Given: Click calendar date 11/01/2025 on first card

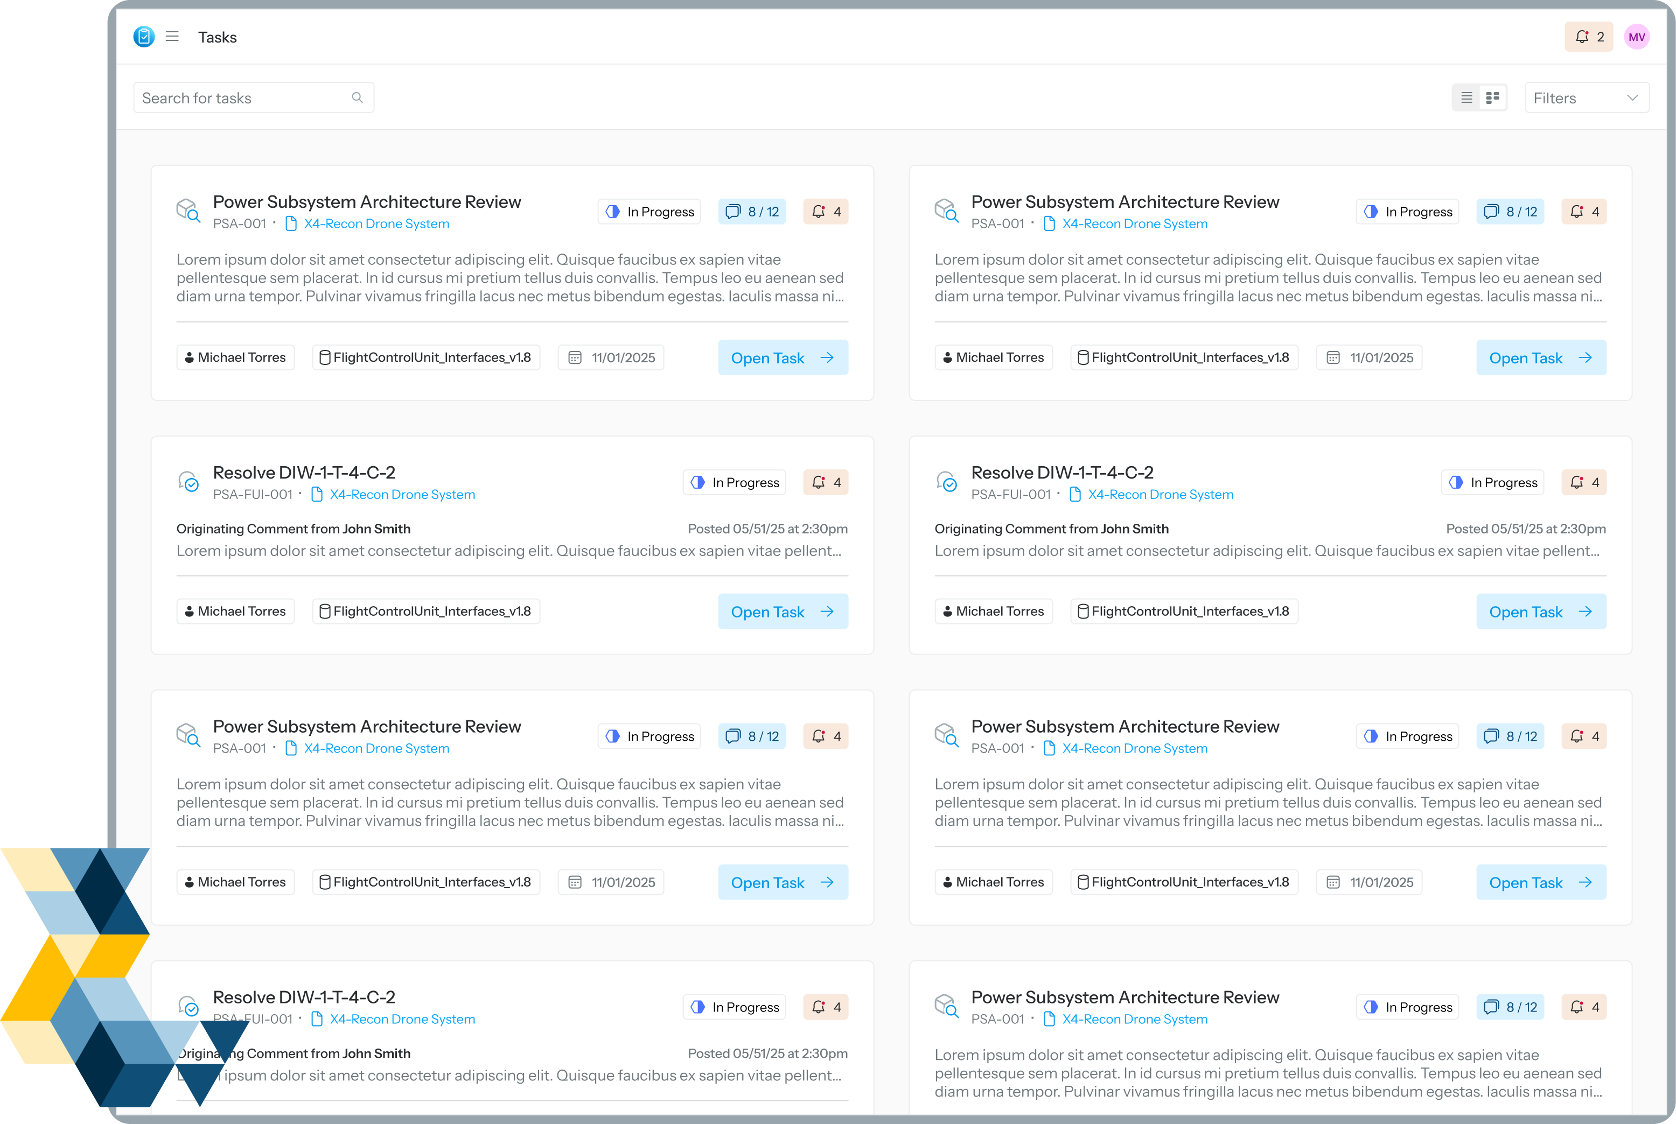Looking at the screenshot, I should click(611, 357).
